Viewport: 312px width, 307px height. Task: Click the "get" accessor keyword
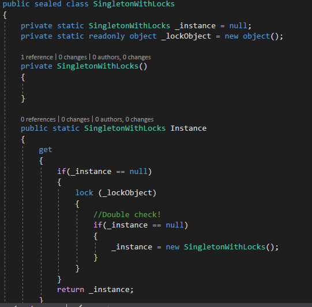tap(46, 150)
